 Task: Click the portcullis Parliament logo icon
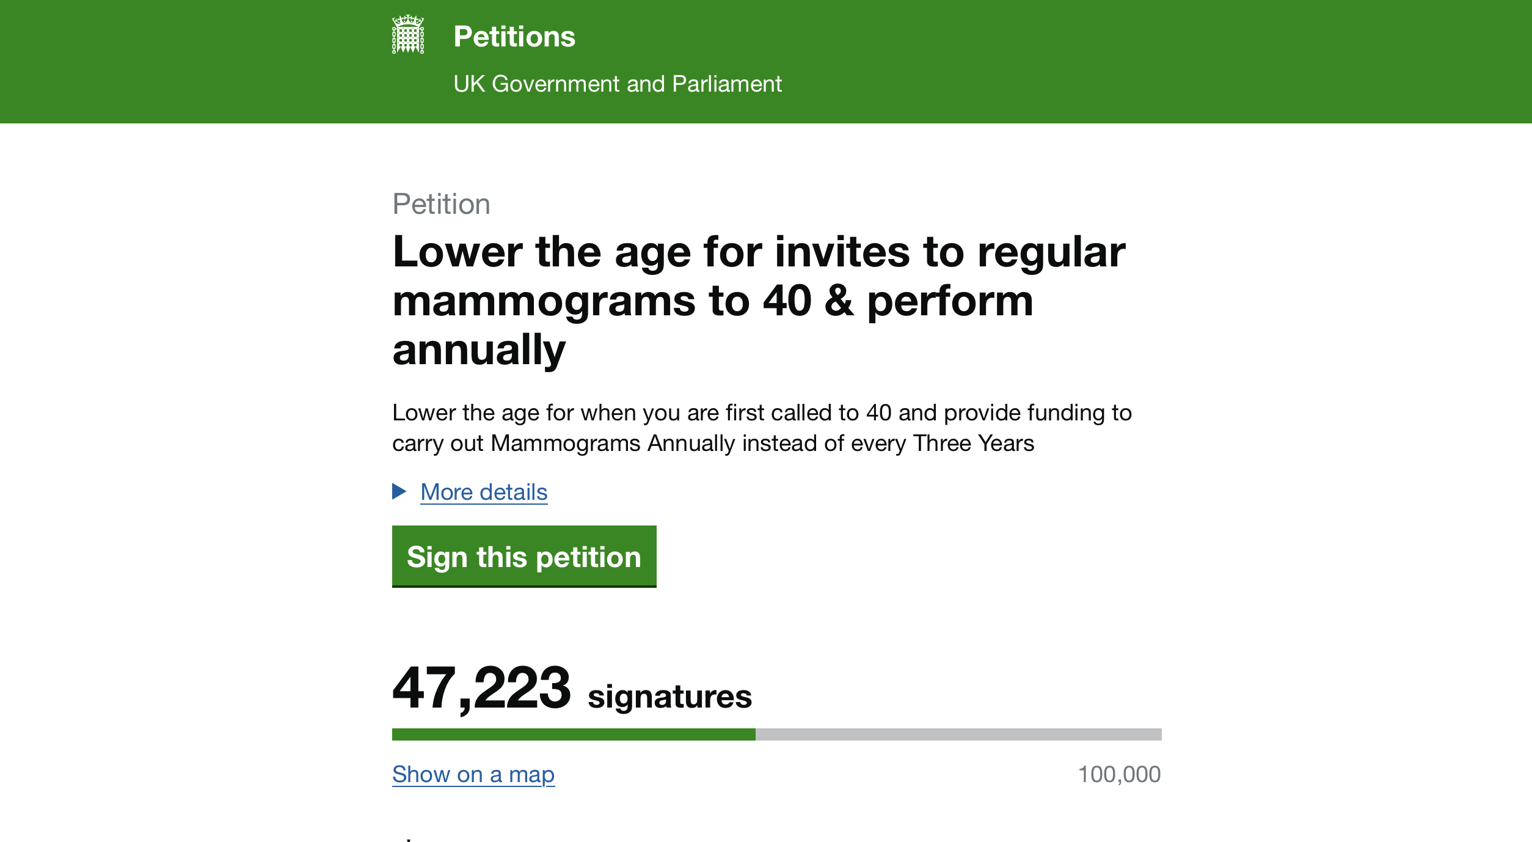coord(407,35)
